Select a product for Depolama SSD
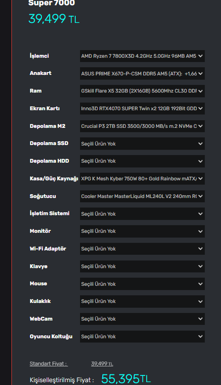The height and width of the screenshot is (385, 221). click(142, 144)
